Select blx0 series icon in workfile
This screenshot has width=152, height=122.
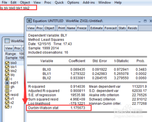tap(7, 63)
